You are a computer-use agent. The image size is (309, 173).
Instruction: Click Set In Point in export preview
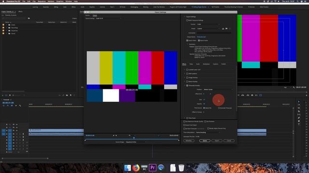113,136
